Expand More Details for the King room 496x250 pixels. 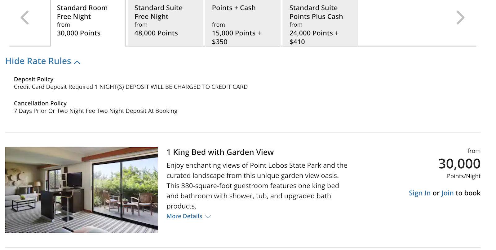pos(184,216)
